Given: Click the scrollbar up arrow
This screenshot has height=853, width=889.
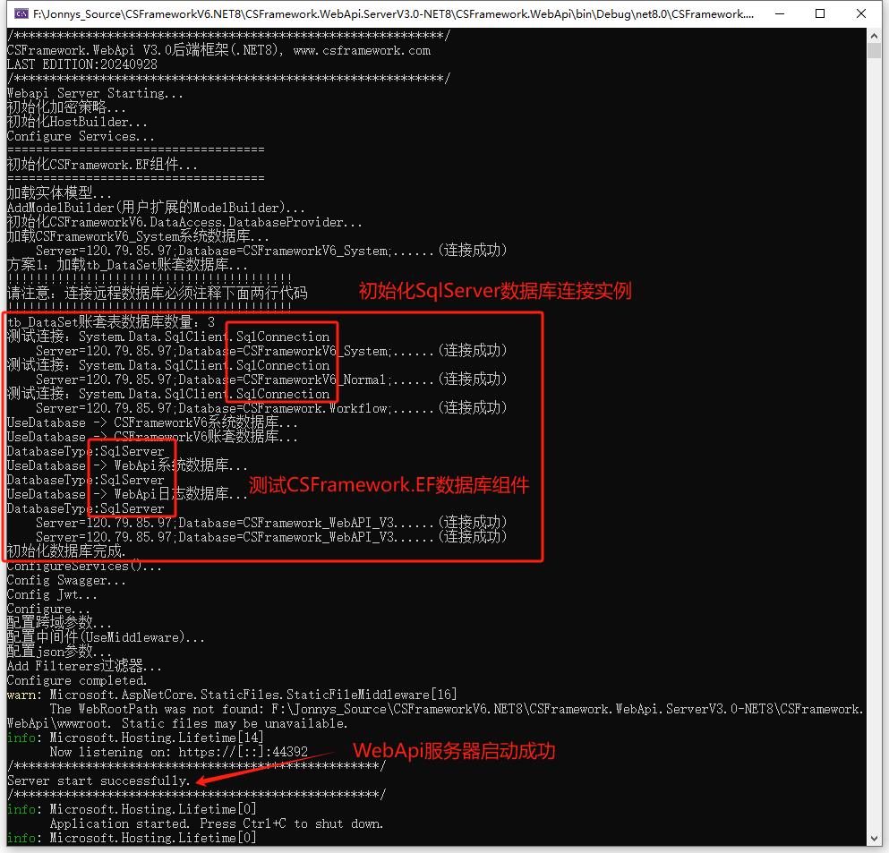Looking at the screenshot, I should click(x=875, y=35).
